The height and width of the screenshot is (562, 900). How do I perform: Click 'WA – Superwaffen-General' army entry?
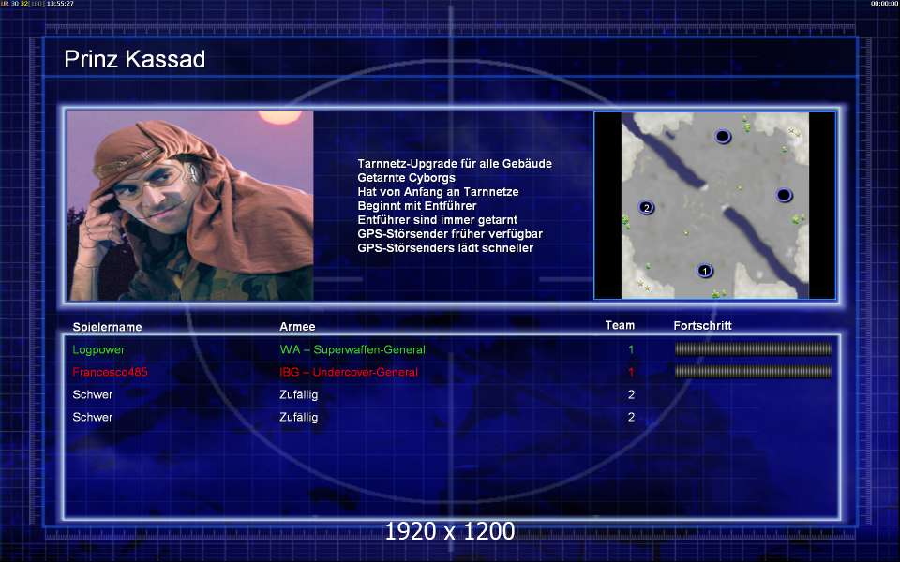pos(352,349)
